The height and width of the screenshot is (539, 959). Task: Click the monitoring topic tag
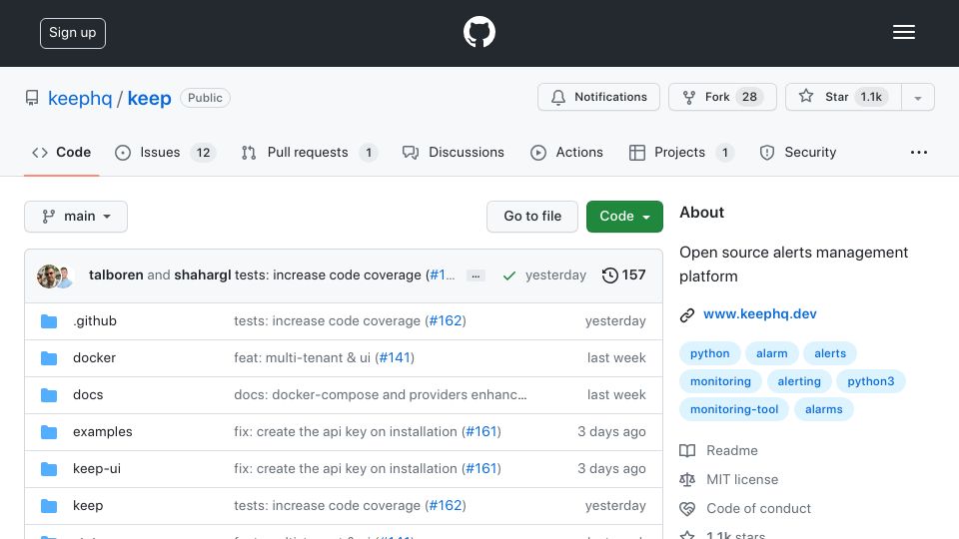coord(720,381)
